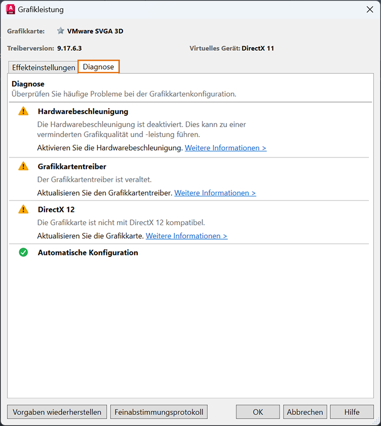Select the Diagnose tab
The width and height of the screenshot is (381, 426).
coord(98,66)
